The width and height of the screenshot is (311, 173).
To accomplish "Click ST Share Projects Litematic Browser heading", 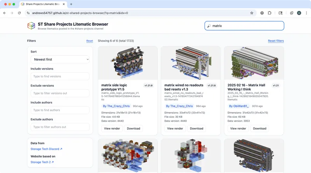I will click(x=73, y=24).
